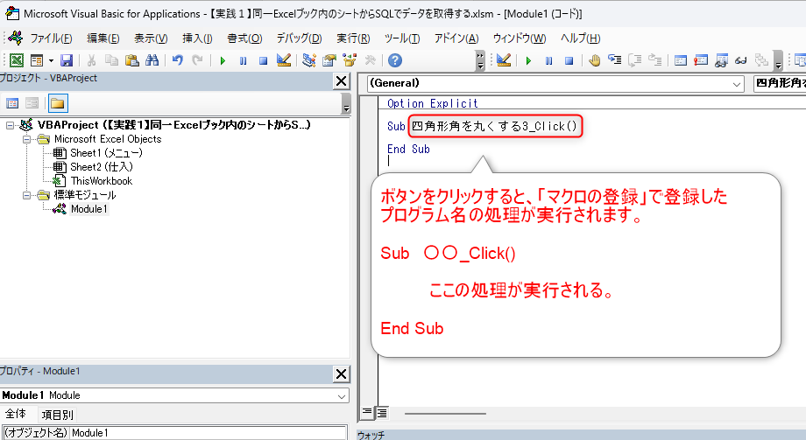Viewport: 806px width, 440px height.
Task: Open the ファイル(F) menu
Action: click(x=51, y=38)
